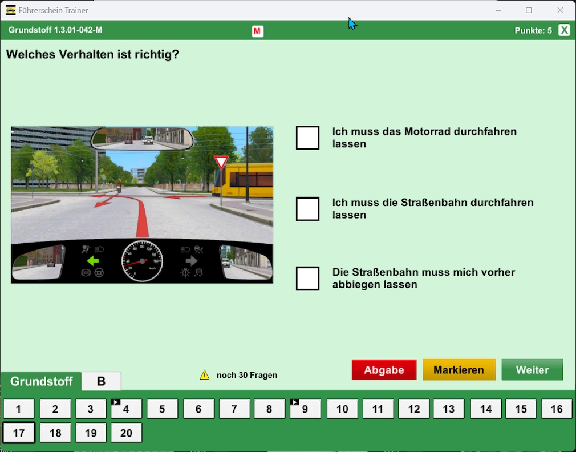Click the light bulb symbol on the dashboard
This screenshot has width=576, height=452.
pos(186,272)
